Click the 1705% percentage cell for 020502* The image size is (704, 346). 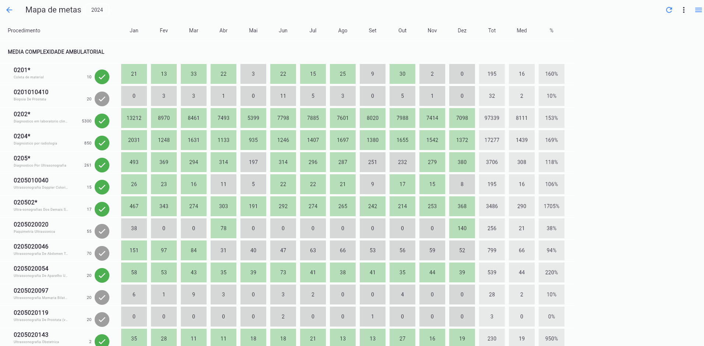(552, 206)
